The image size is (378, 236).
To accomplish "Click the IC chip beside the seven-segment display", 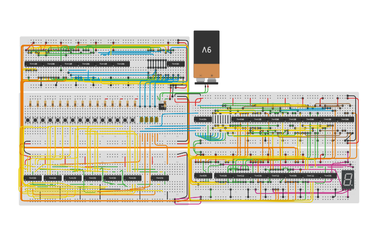I will click(x=327, y=176).
